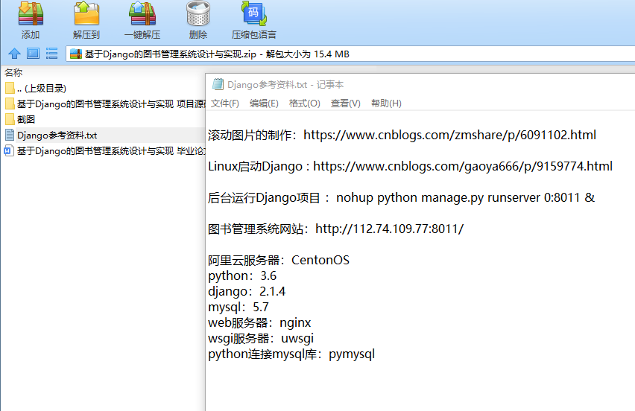Open the 编辑(E) menu in Notepad
The image size is (635, 411).
click(264, 103)
